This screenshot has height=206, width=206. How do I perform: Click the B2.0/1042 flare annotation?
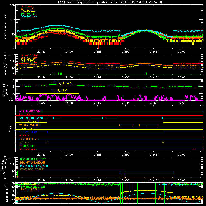pos(62,83)
